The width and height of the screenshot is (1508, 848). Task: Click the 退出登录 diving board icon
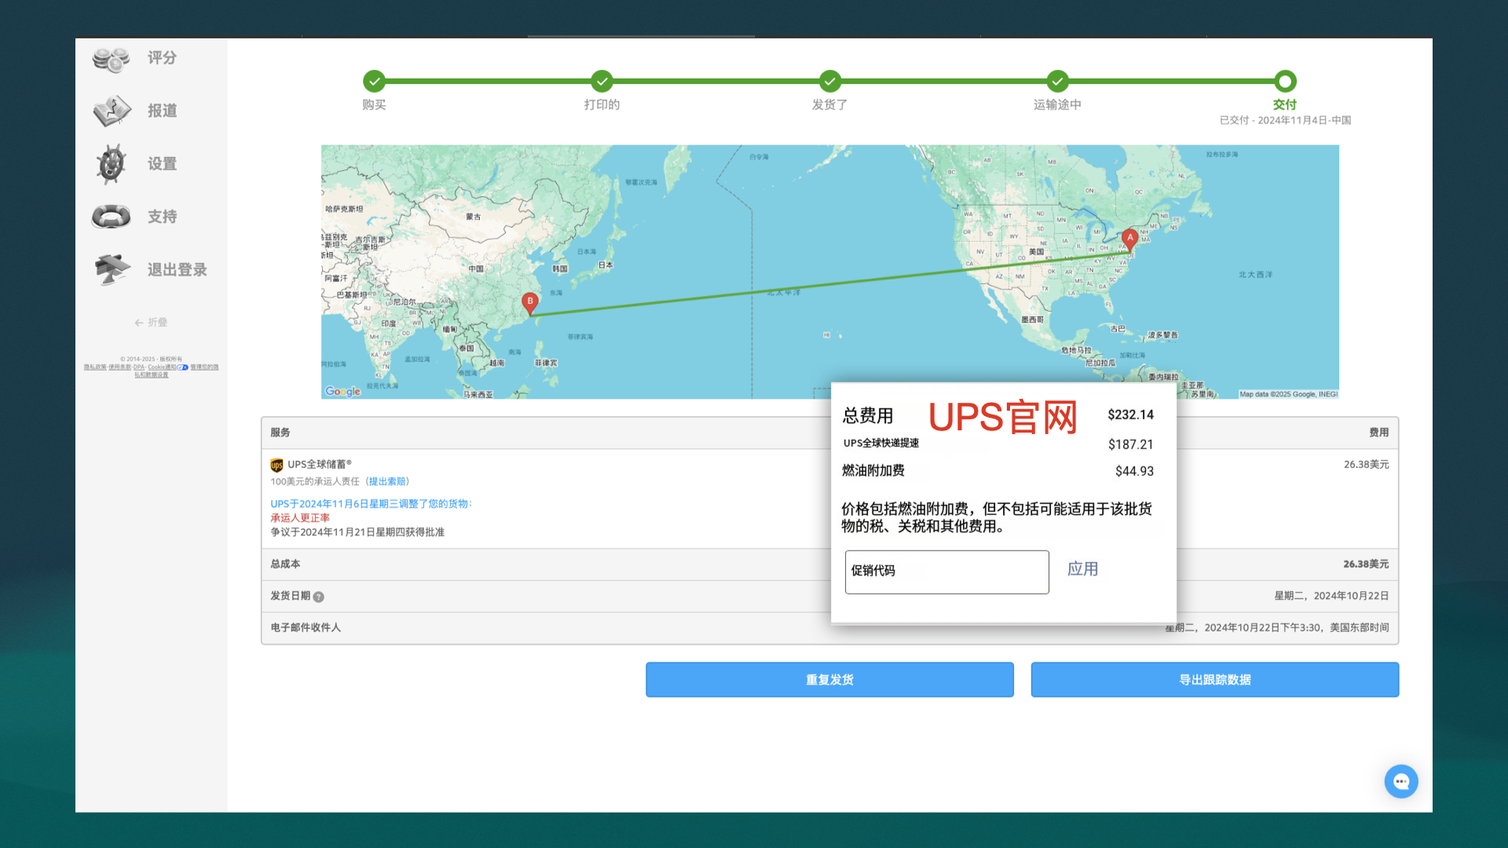[x=112, y=269]
